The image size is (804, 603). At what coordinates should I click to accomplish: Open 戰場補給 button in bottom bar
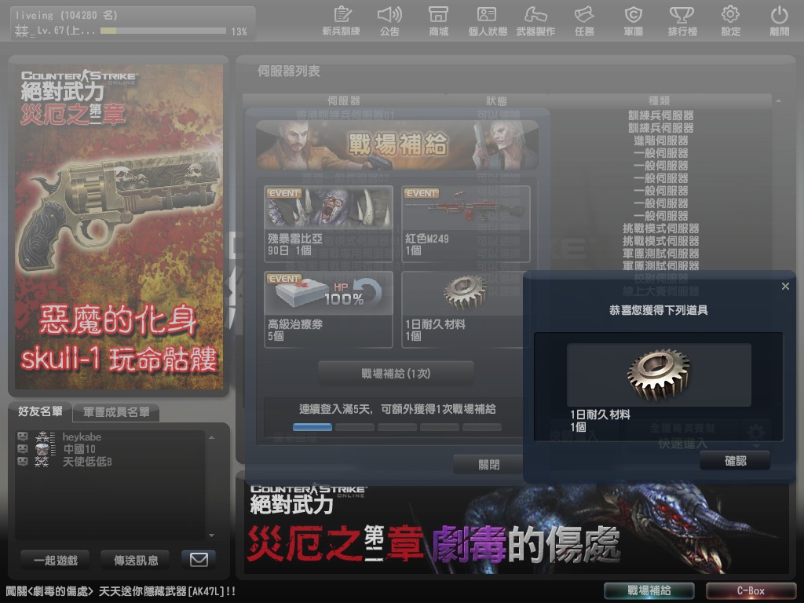click(x=649, y=590)
